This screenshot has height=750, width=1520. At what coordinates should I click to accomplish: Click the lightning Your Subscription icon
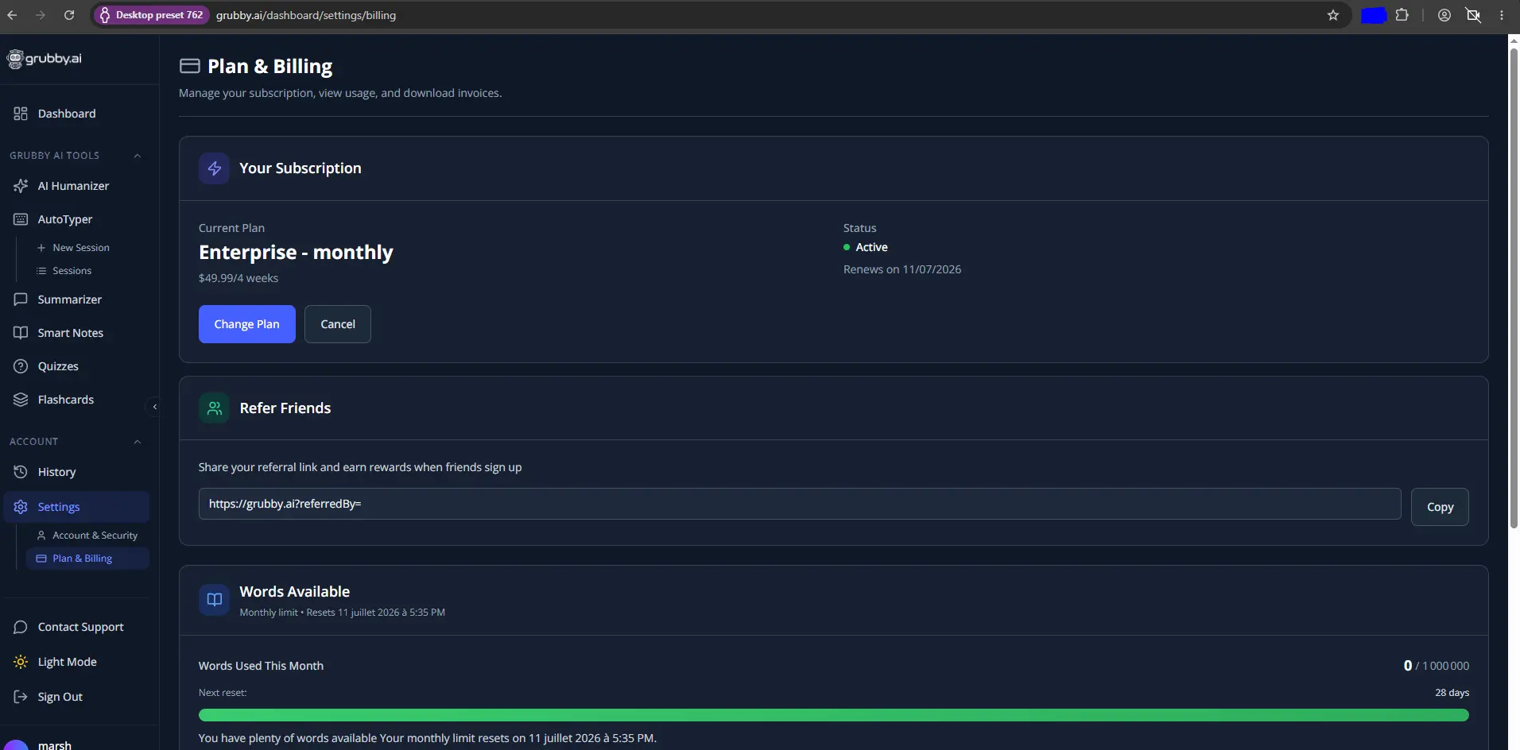(x=215, y=168)
